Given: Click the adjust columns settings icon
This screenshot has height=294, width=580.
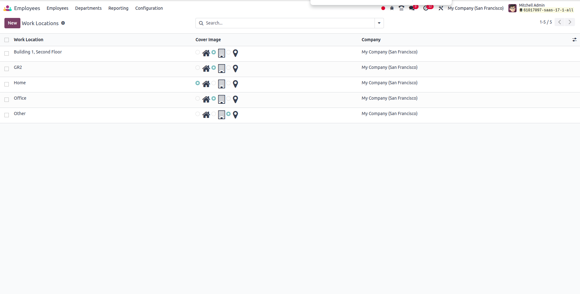Looking at the screenshot, I should [574, 40].
